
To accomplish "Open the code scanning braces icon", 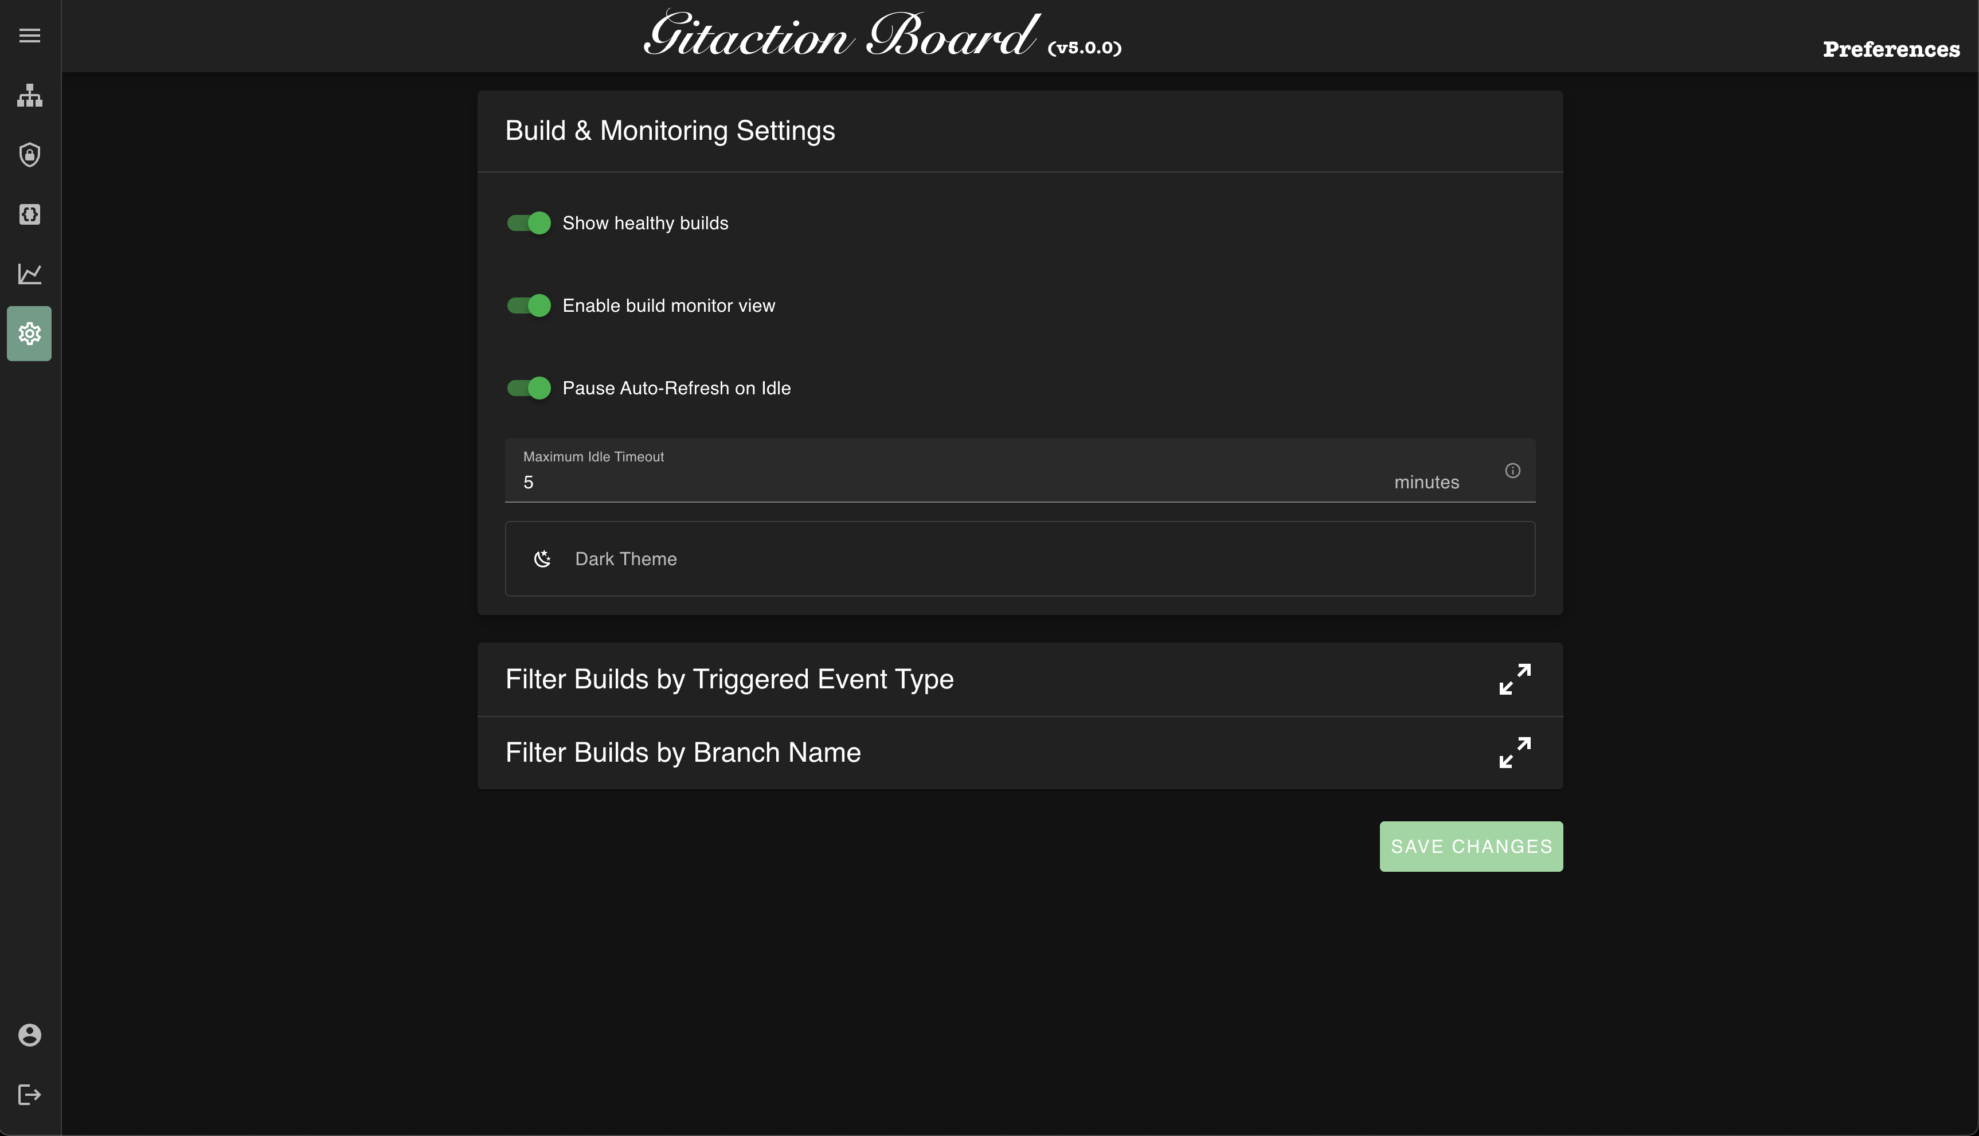I will [x=30, y=214].
